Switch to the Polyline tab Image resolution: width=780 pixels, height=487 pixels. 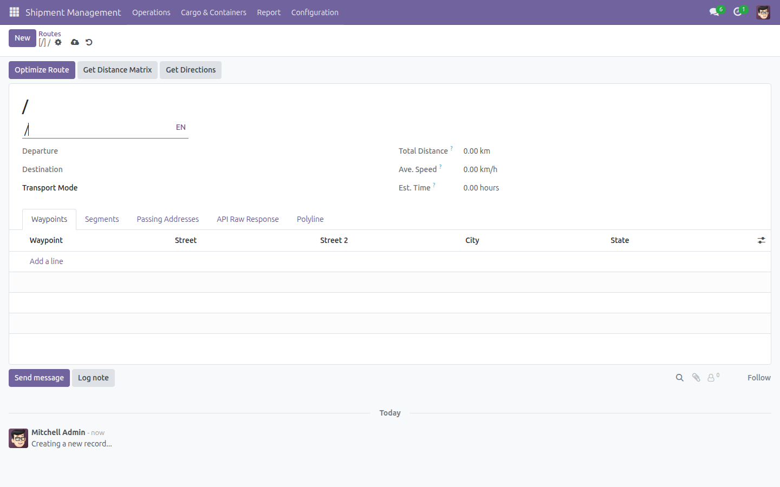pyautogui.click(x=310, y=219)
